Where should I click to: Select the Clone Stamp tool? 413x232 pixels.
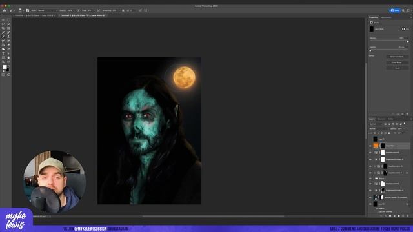(x=8, y=37)
